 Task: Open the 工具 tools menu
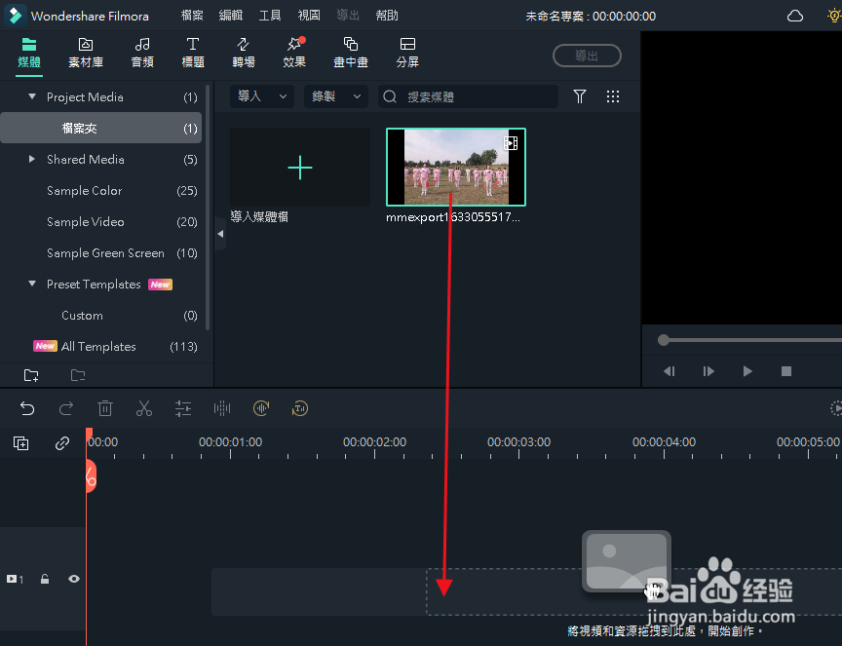(270, 16)
